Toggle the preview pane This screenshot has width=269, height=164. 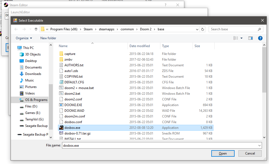pyautogui.click(x=251, y=38)
